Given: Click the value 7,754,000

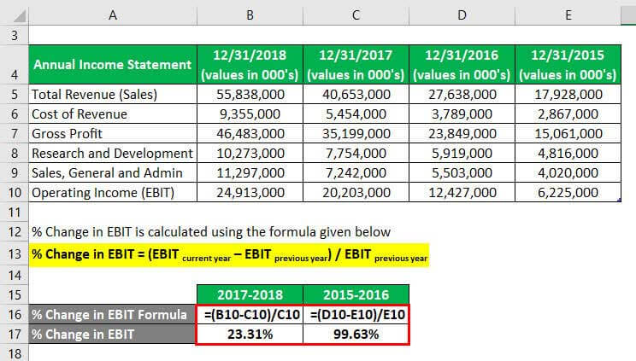Looking at the screenshot, I should pos(356,153).
